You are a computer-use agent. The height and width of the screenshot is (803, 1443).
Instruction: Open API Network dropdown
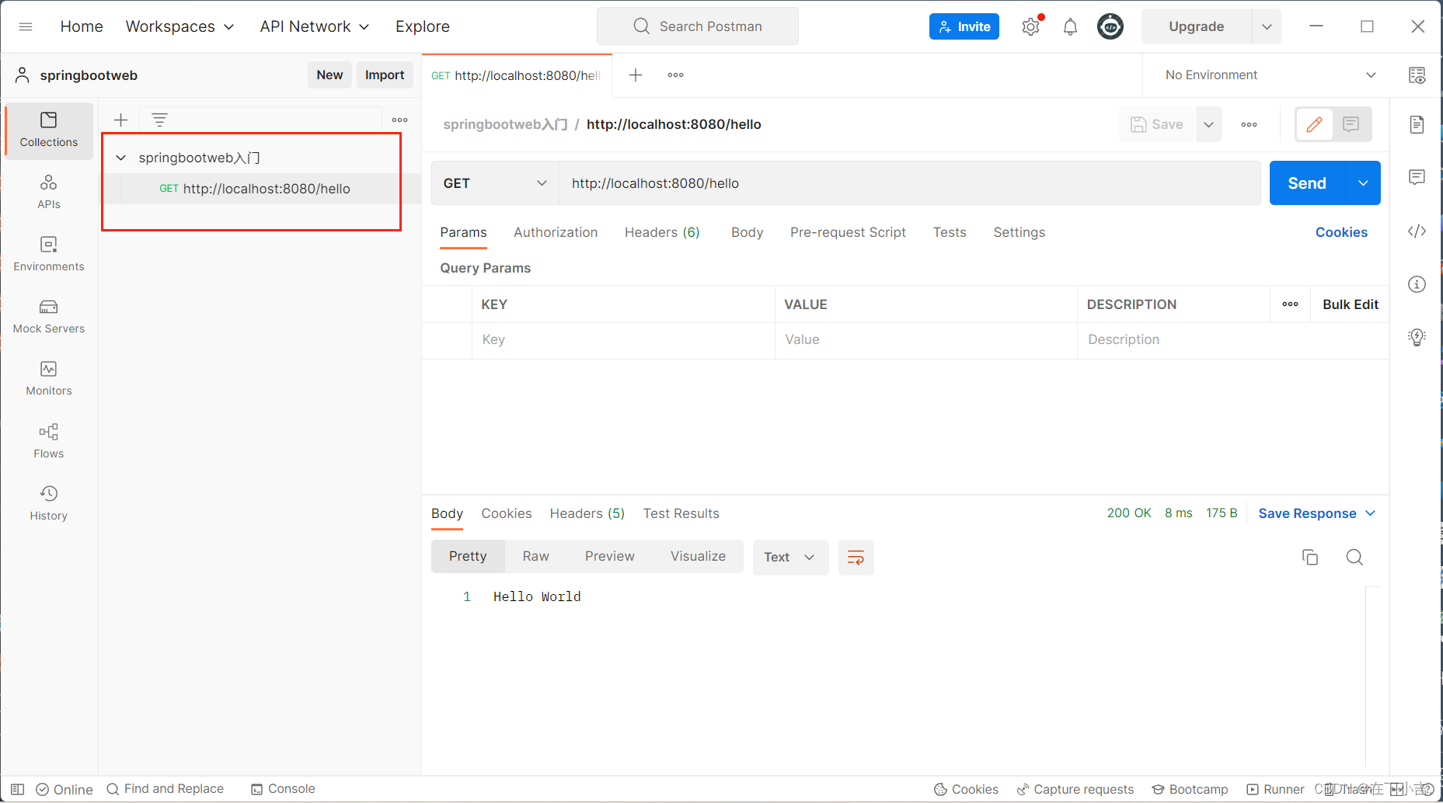click(315, 26)
